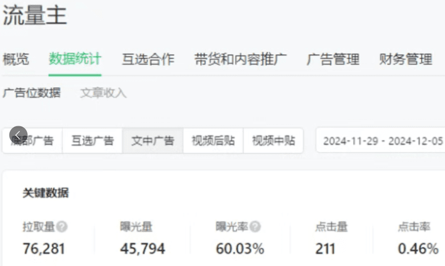
Task: Select the 数据统计 tab
Action: [x=75, y=59]
